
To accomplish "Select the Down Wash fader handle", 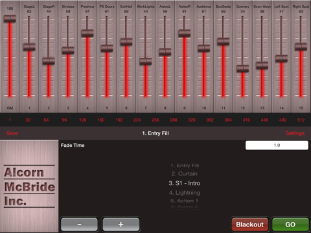I will tap(262, 65).
